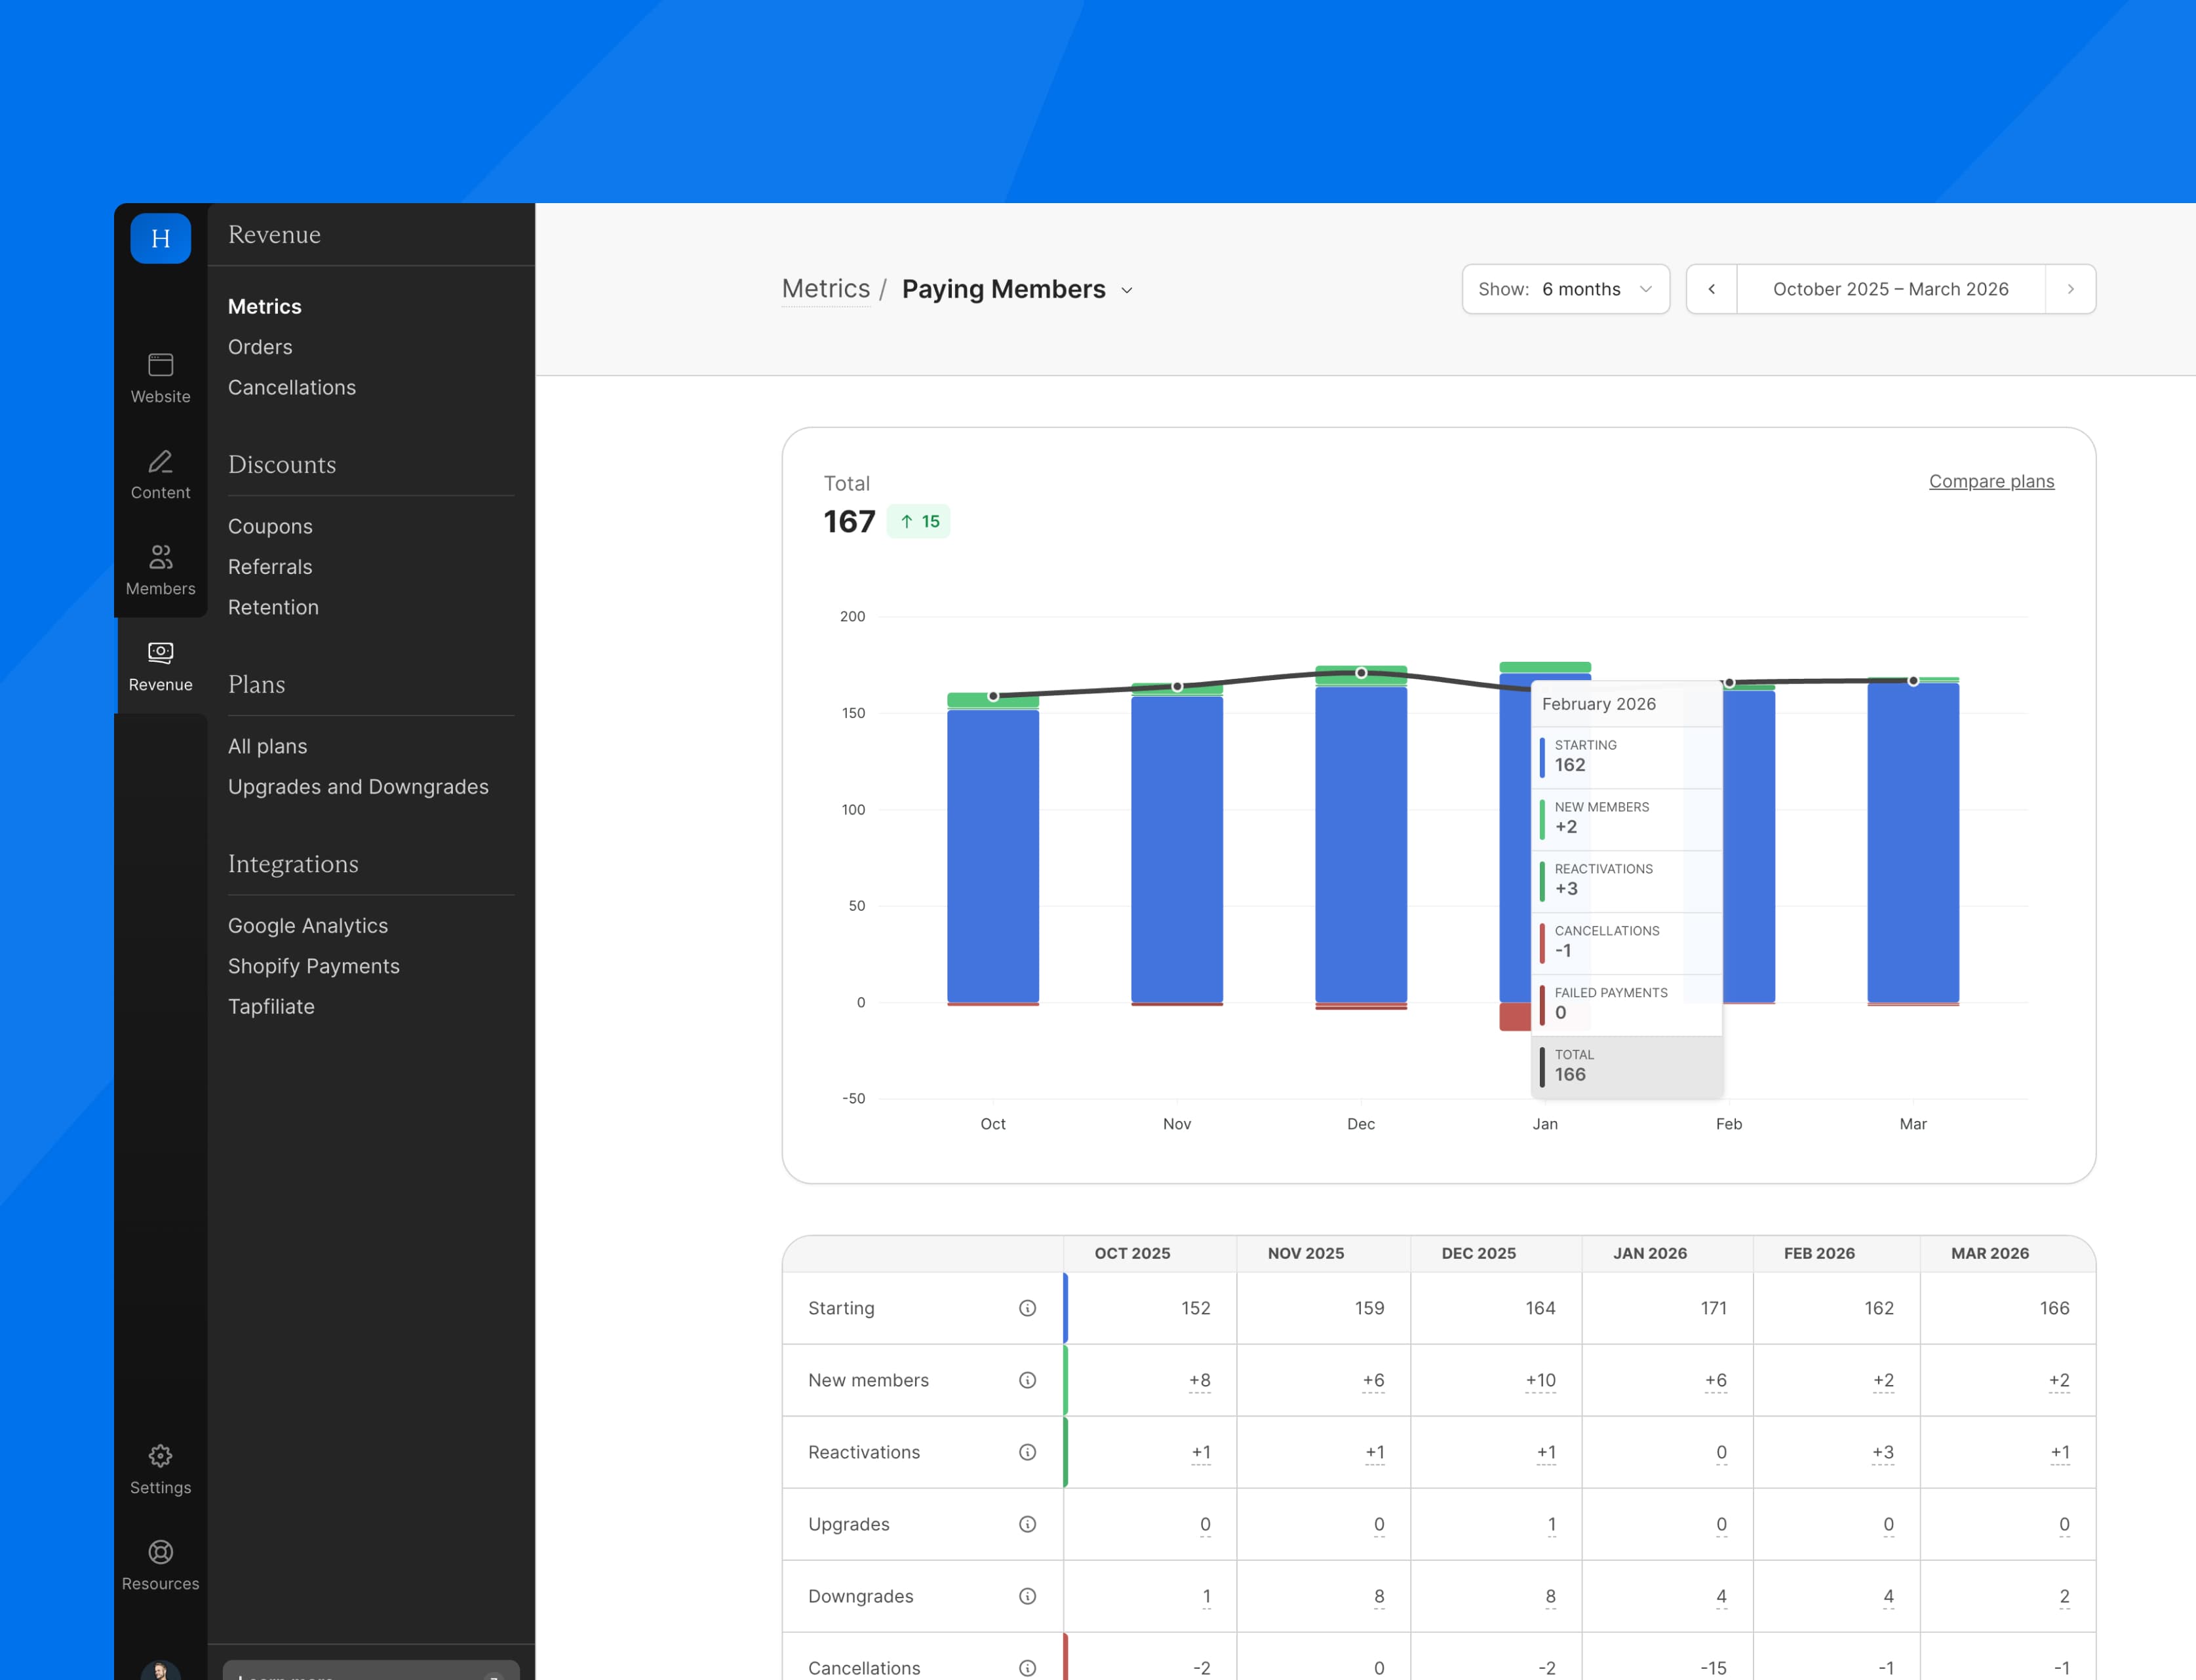Click the Metrics breadcrumb link
The image size is (2196, 1680).
coord(825,289)
